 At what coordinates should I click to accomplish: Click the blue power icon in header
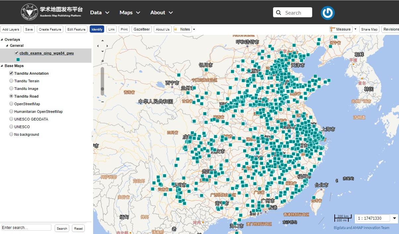coord(327,13)
